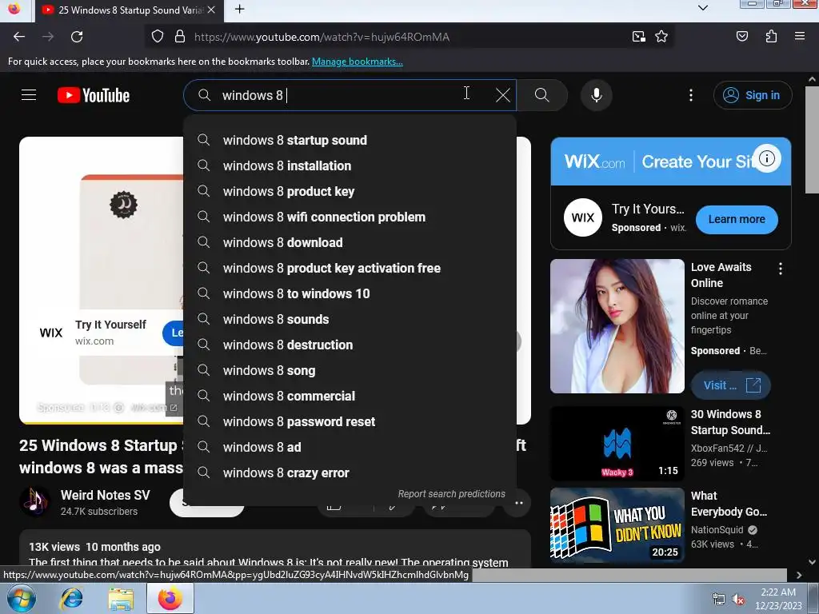The image size is (819, 614).
Task: Choose suggestion windows 8 product key
Action: pyautogui.click(x=350, y=191)
